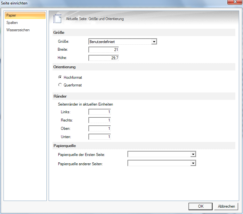Click the Benutzerdefiniert size text box
The height and width of the screenshot is (214, 243).
(119, 42)
